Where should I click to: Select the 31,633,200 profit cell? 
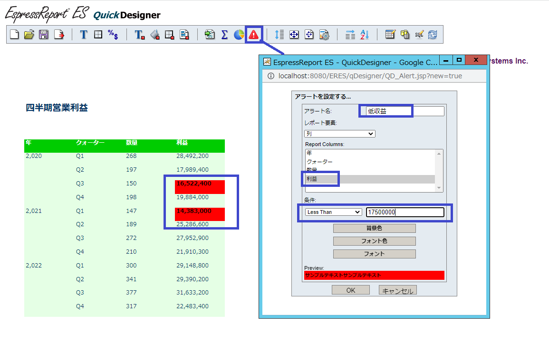(193, 292)
